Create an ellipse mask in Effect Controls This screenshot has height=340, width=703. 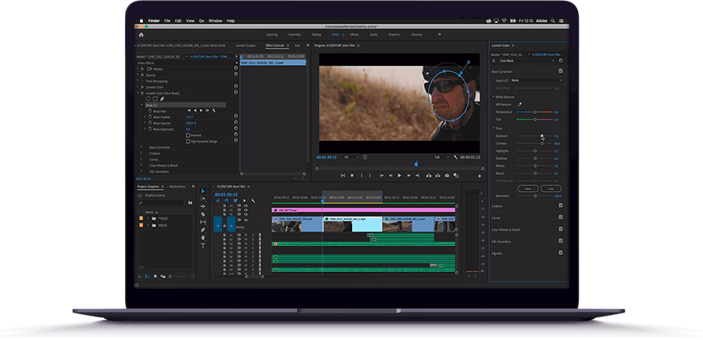click(148, 98)
